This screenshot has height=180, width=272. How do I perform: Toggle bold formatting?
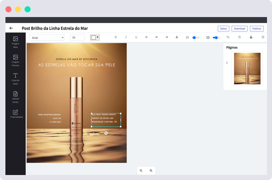116,37
